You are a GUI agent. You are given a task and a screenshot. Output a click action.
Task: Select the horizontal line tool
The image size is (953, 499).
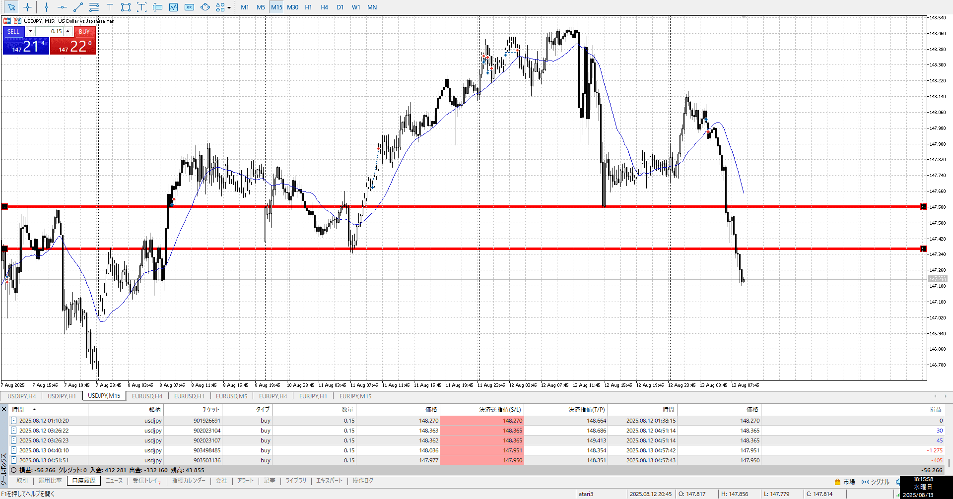(x=62, y=7)
